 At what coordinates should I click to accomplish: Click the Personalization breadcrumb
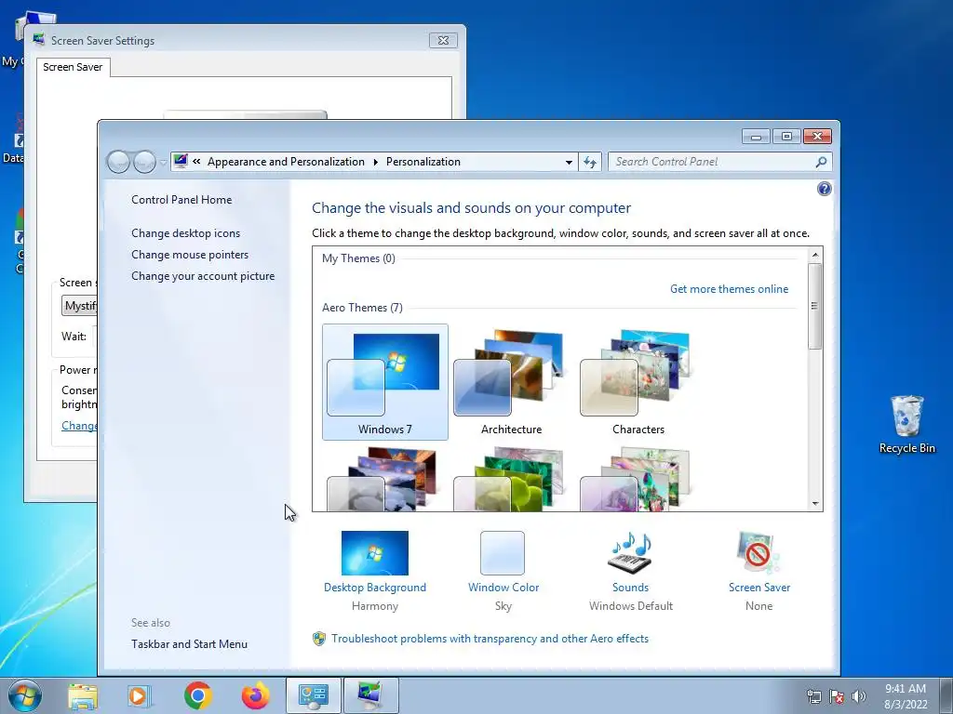coord(423,162)
